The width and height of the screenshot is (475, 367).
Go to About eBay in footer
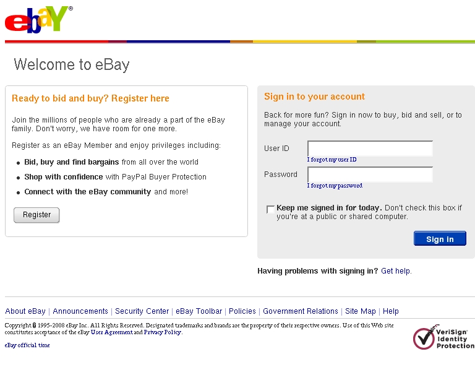25,311
